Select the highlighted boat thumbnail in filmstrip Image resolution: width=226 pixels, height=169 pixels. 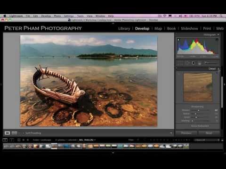coord(54,146)
